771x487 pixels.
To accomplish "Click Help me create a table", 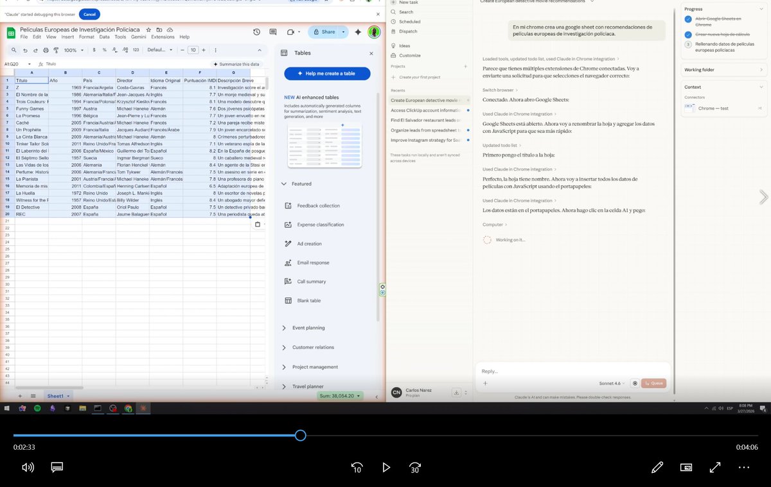I will click(327, 74).
